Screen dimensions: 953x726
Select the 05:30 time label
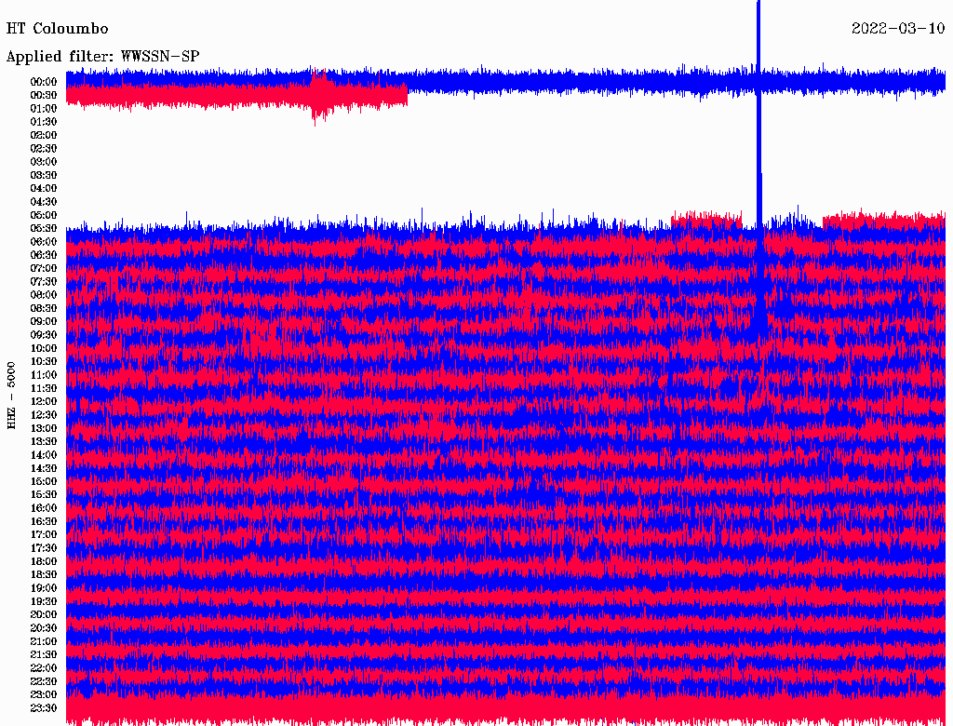[x=44, y=228]
